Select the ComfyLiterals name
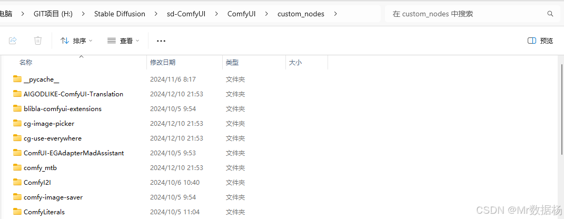This screenshot has width=564, height=219. 44,212
